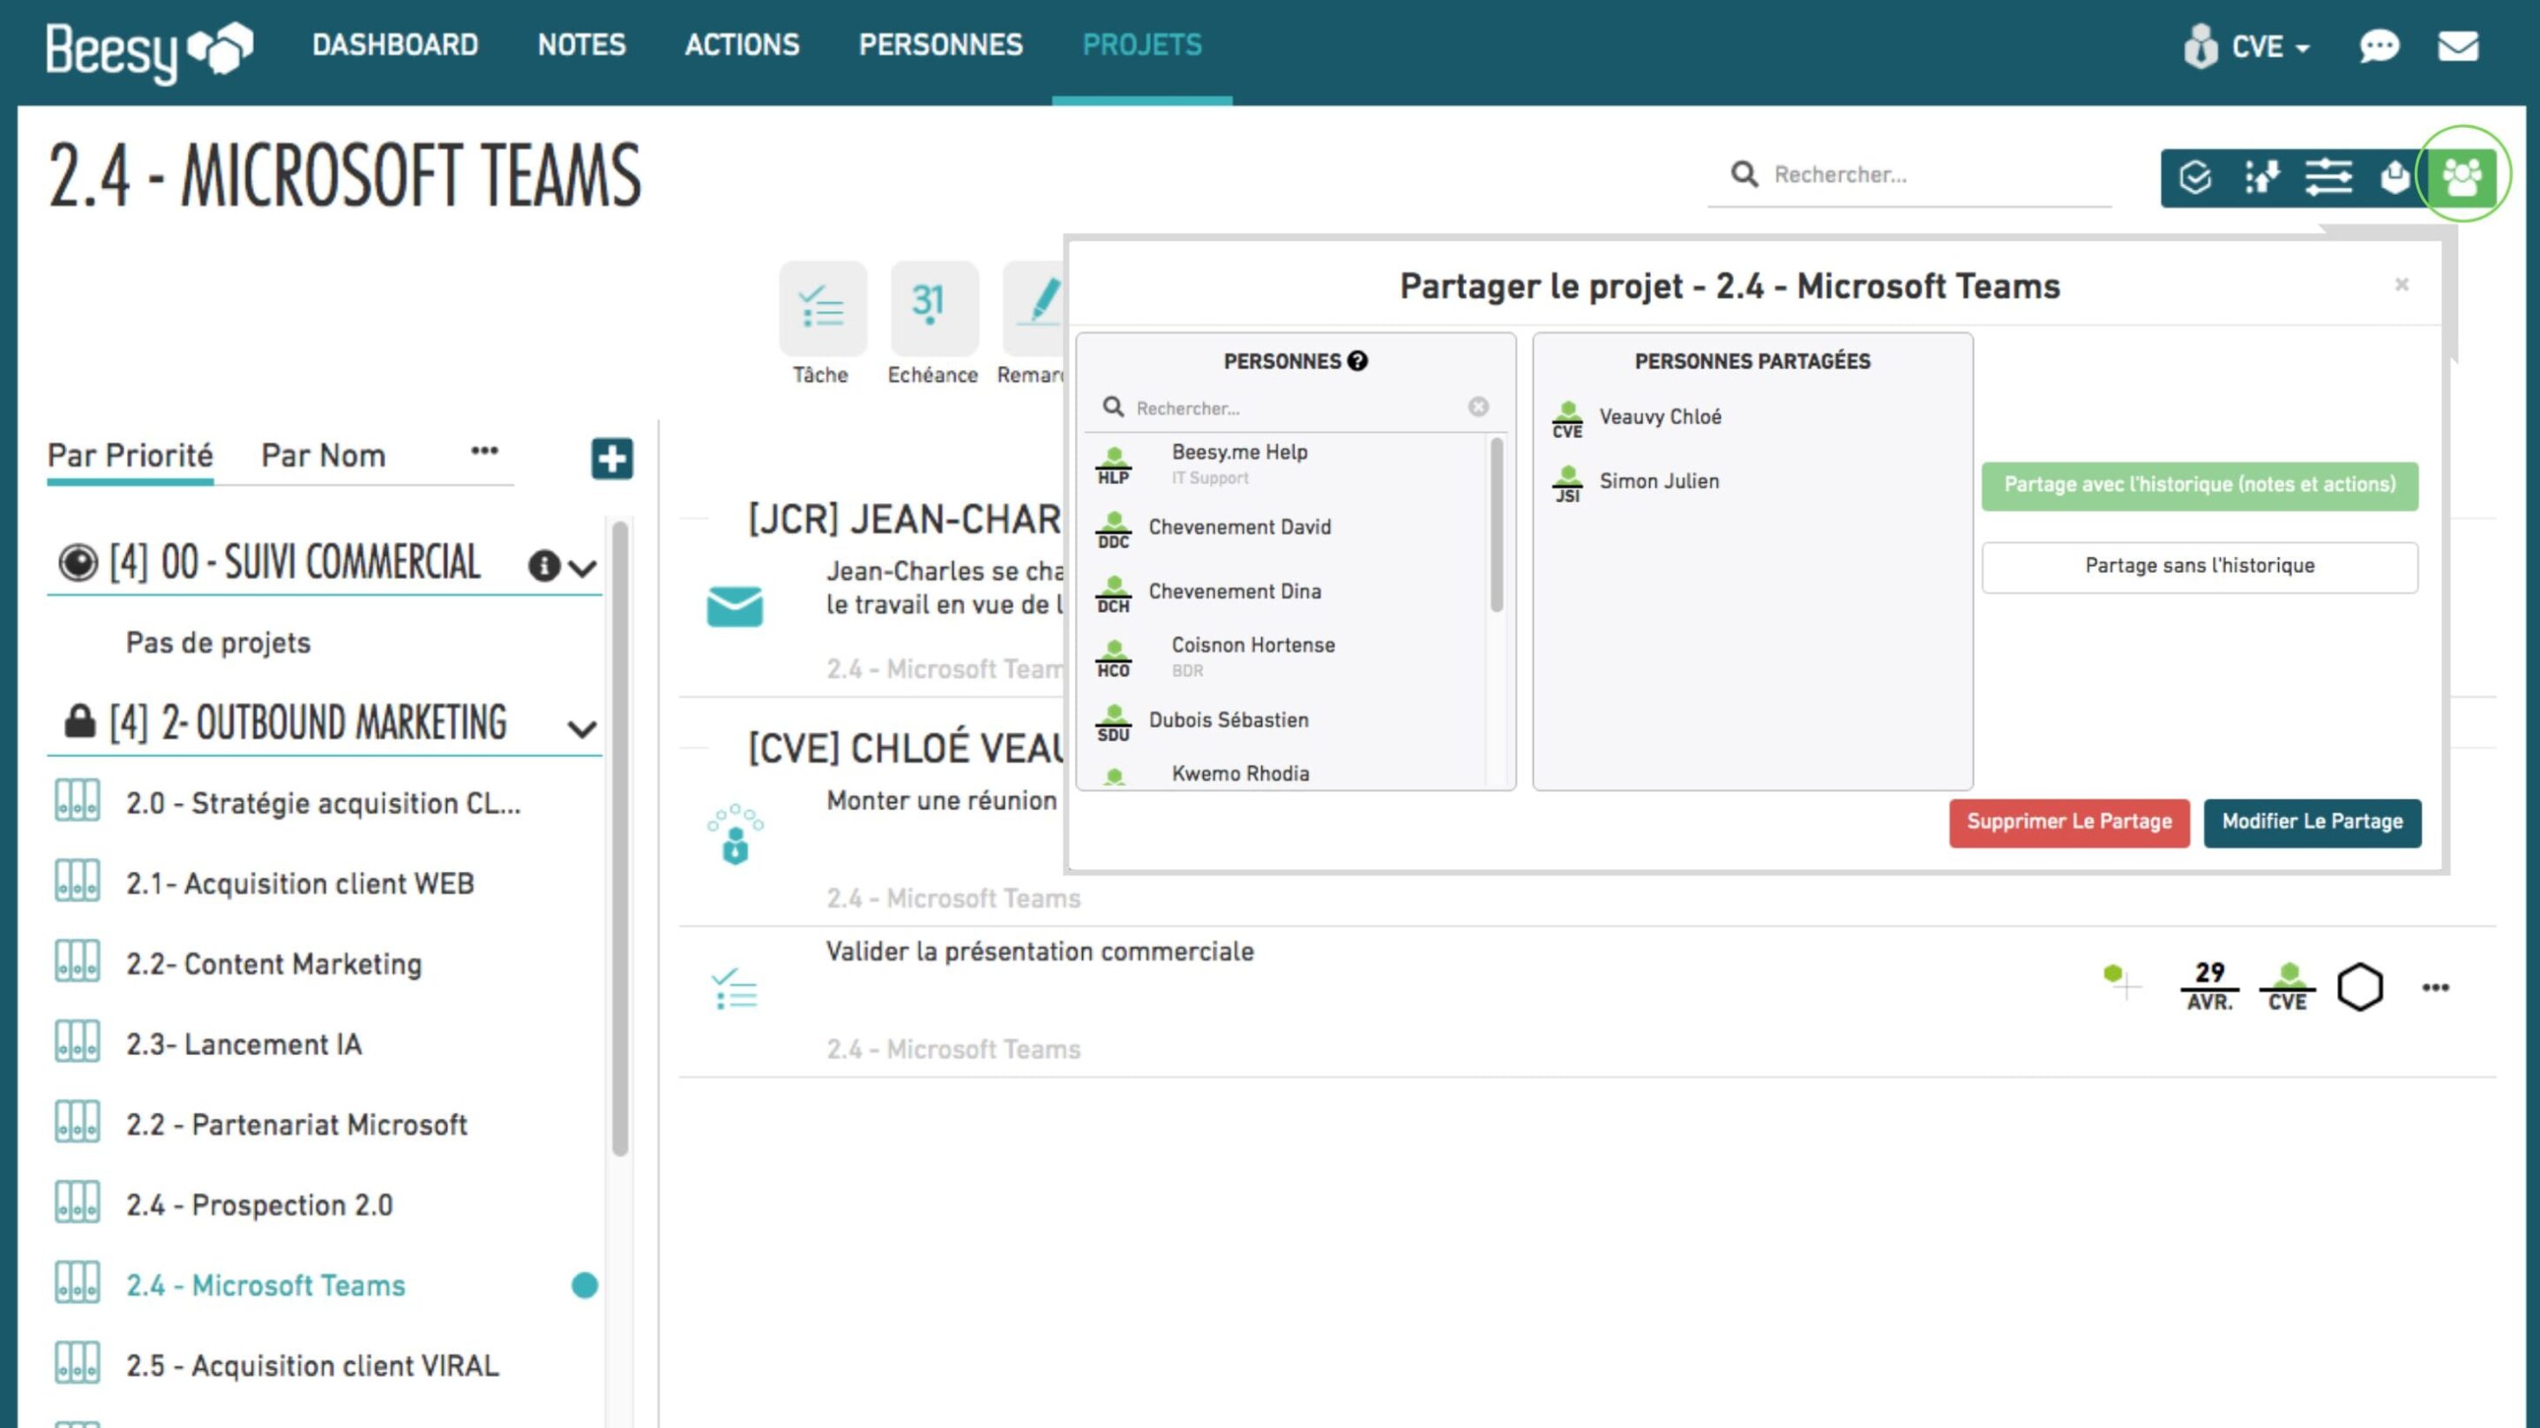
Task: Click the envelope icon of JCR note
Action: pos(735,606)
